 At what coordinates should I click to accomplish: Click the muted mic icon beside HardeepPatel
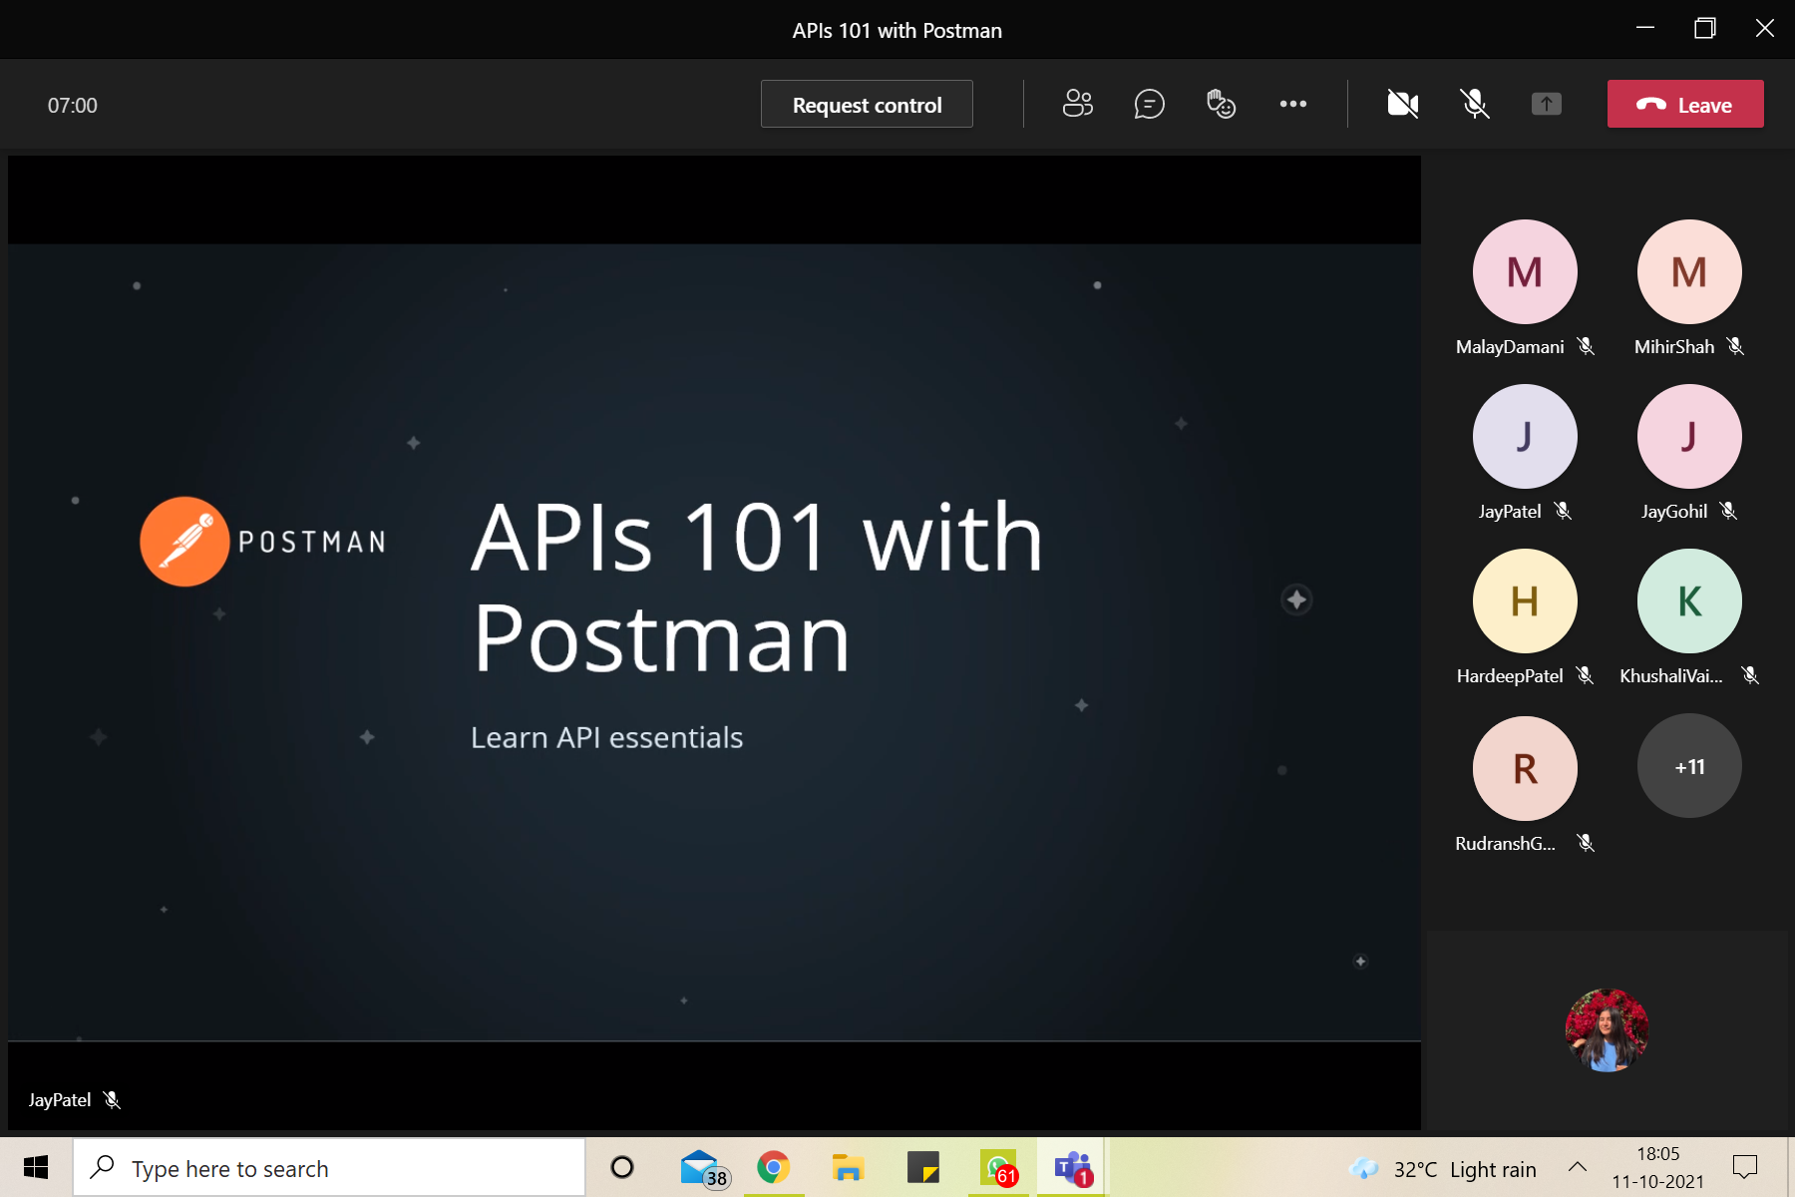coord(1585,675)
